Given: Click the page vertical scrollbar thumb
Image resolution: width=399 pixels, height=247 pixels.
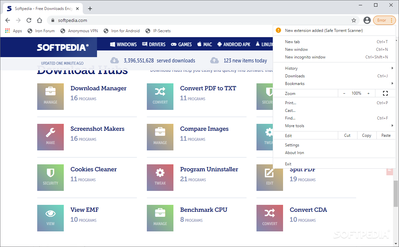Looking at the screenshot, I should (396, 193).
